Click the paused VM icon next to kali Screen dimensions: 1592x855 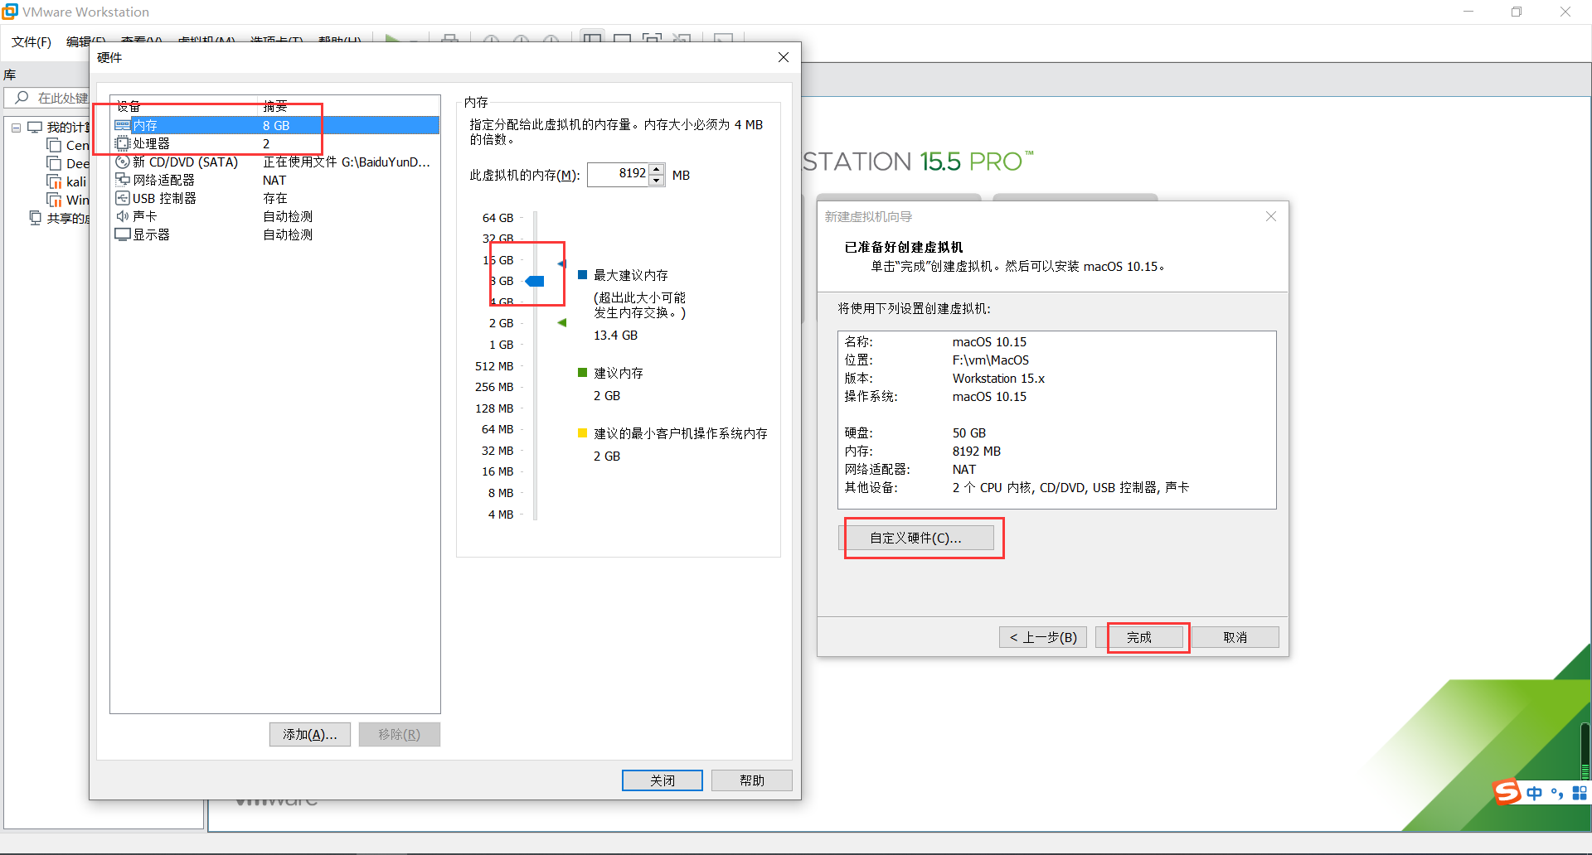tap(55, 181)
